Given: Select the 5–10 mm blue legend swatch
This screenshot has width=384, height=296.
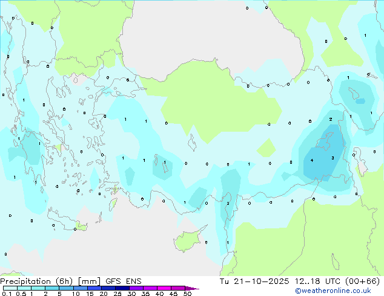Looking at the screenshot, I should (67, 288).
